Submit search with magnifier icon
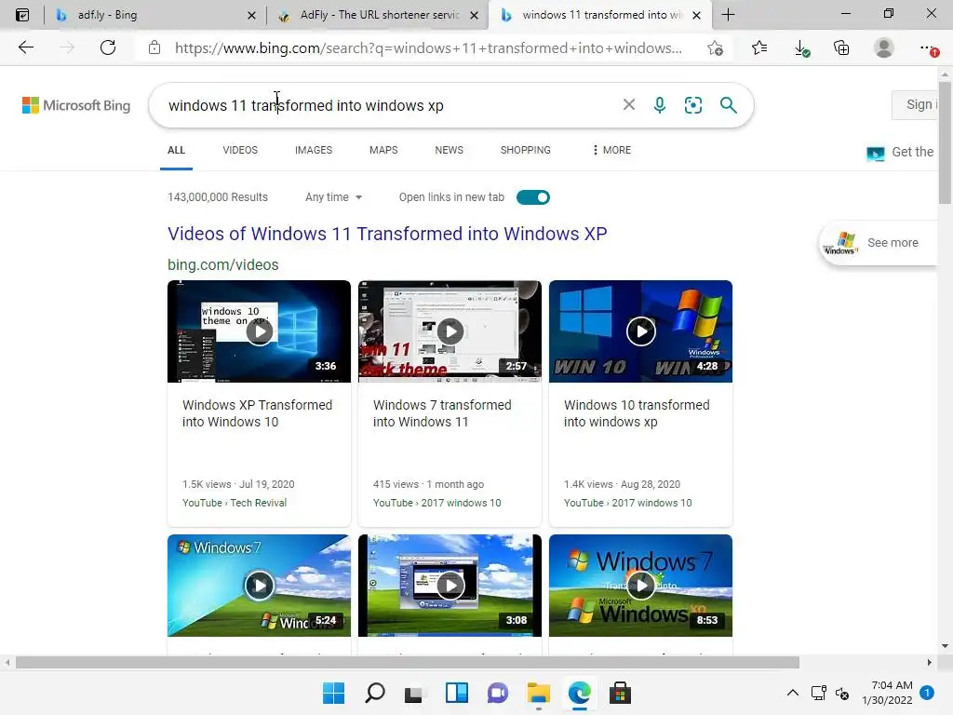The height and width of the screenshot is (715, 953). pos(728,104)
